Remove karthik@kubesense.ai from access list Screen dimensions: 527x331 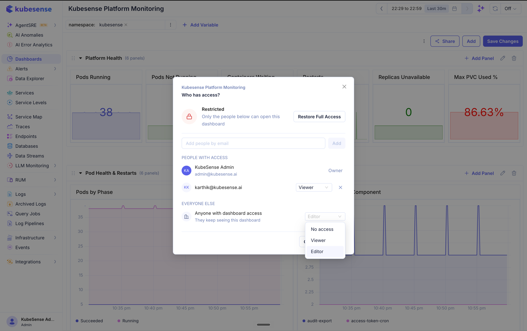340,187
